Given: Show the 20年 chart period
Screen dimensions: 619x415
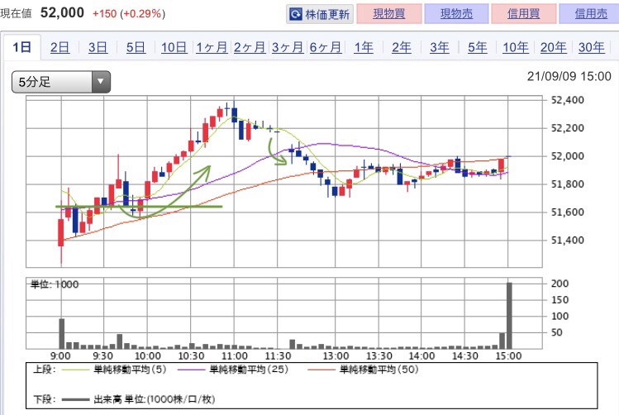Looking at the screenshot, I should coord(553,47).
